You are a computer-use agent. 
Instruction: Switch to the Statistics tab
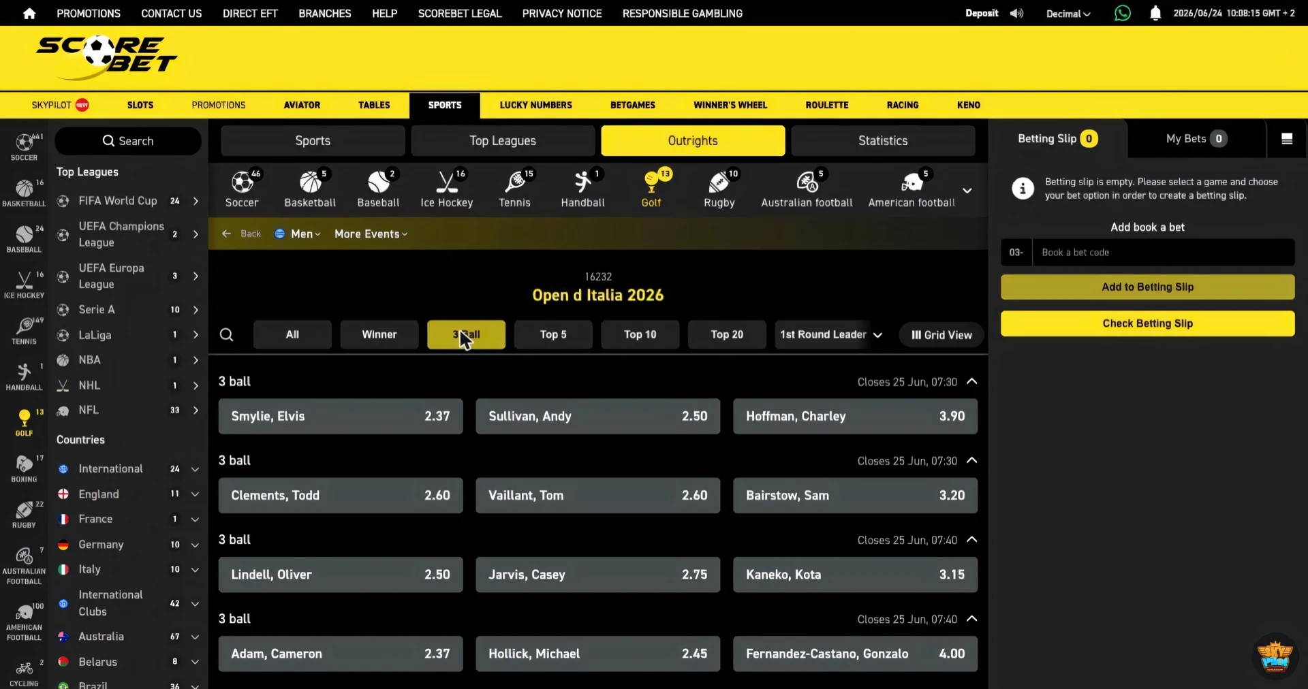pyautogui.click(x=883, y=141)
